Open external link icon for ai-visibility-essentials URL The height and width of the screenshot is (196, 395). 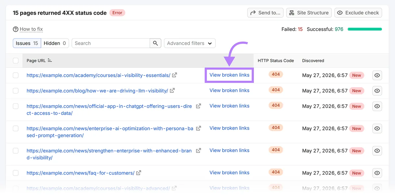pyautogui.click(x=174, y=75)
